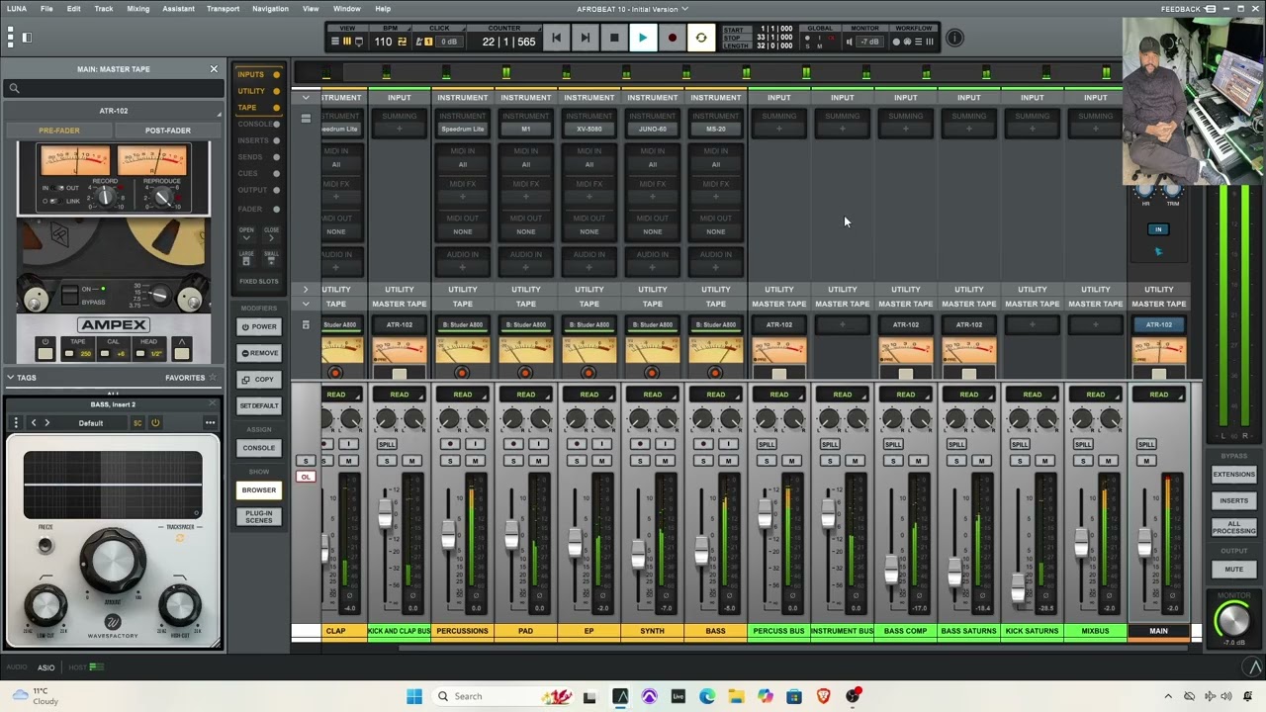Viewport: 1266px width, 712px height.
Task: Collapse the INPUTS row chevron at top
Action: pyautogui.click(x=306, y=98)
